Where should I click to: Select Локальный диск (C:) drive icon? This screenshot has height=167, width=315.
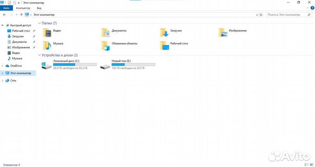tap(46, 66)
